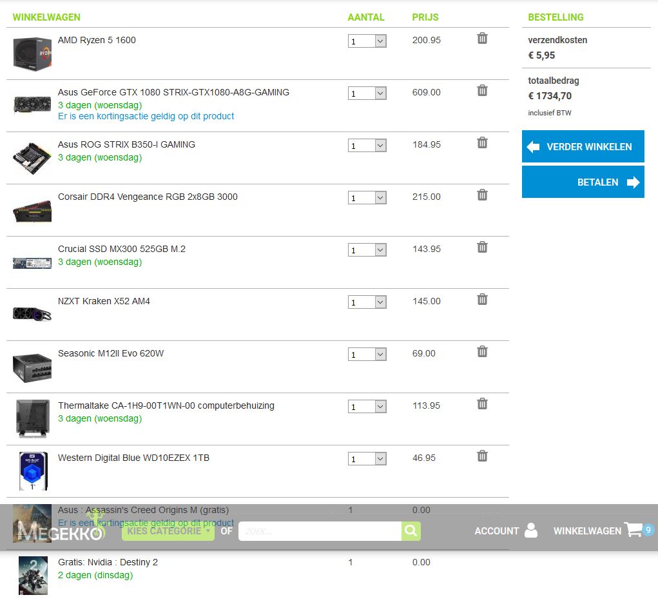The height and width of the screenshot is (604, 658).
Task: Open Asus ROG STRIX B350-I GAMING link
Action: [x=126, y=144]
